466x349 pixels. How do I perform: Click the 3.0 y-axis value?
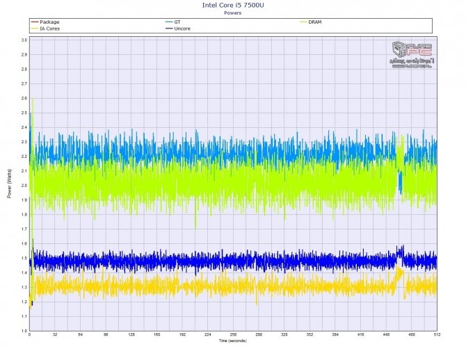tap(24, 40)
